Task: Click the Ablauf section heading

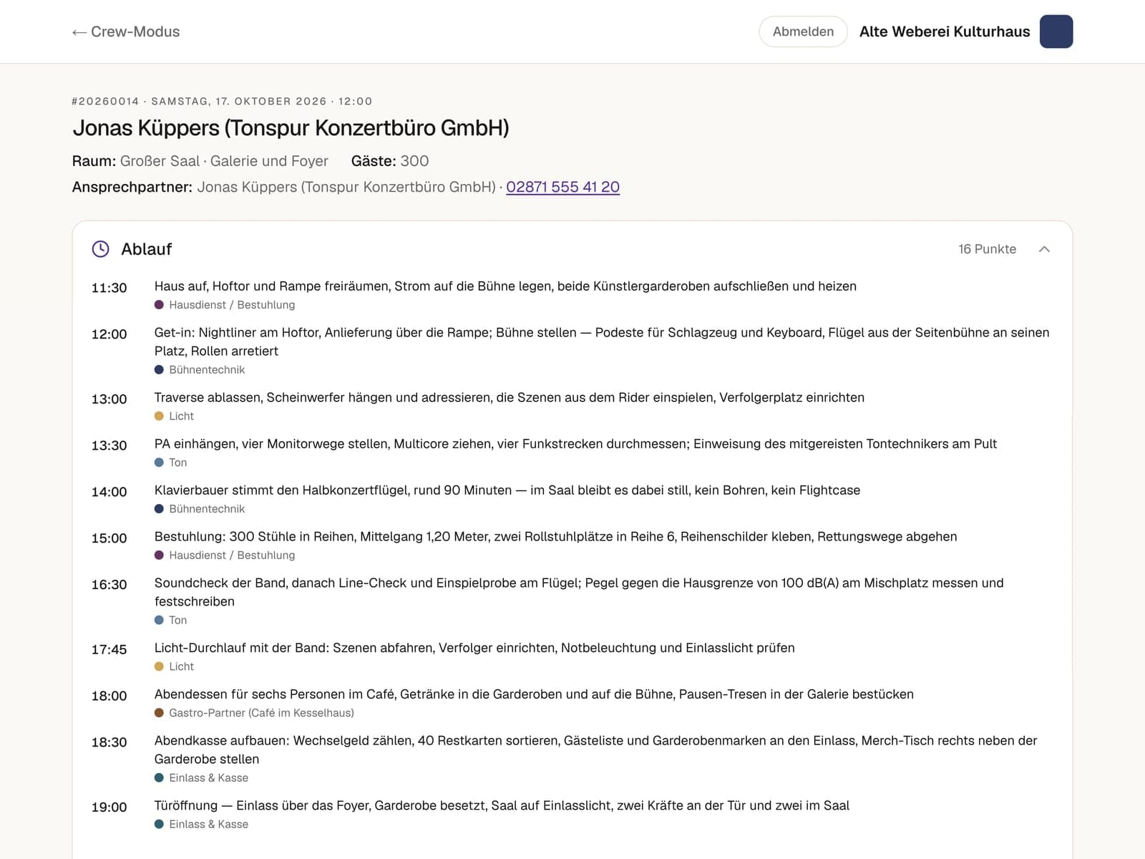Action: [x=147, y=249]
